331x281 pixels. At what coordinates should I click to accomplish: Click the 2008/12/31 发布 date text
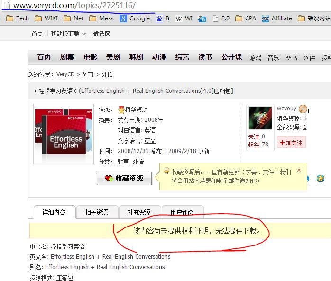tap(139, 151)
